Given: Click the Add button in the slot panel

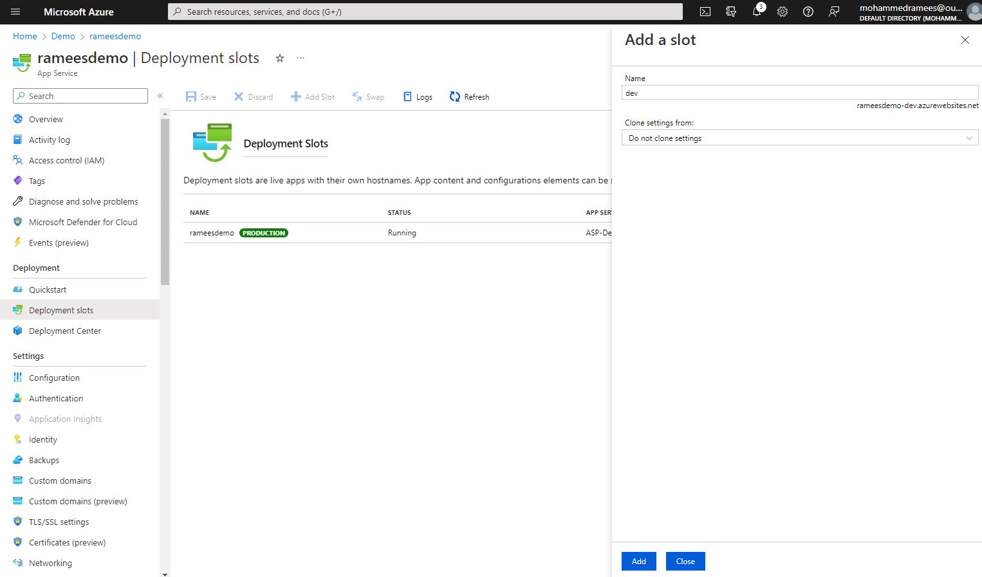Looking at the screenshot, I should point(639,561).
